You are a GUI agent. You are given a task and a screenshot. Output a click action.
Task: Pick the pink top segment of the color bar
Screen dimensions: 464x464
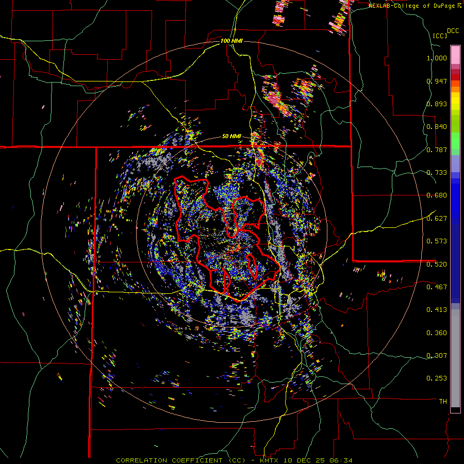coord(455,55)
